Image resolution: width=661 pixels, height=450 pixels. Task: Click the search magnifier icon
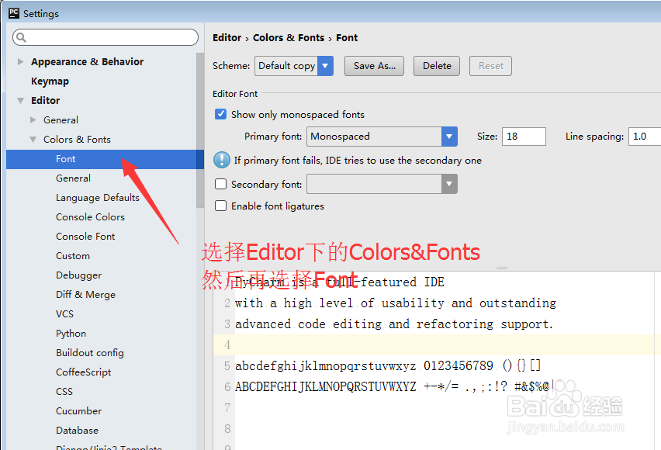(21, 37)
